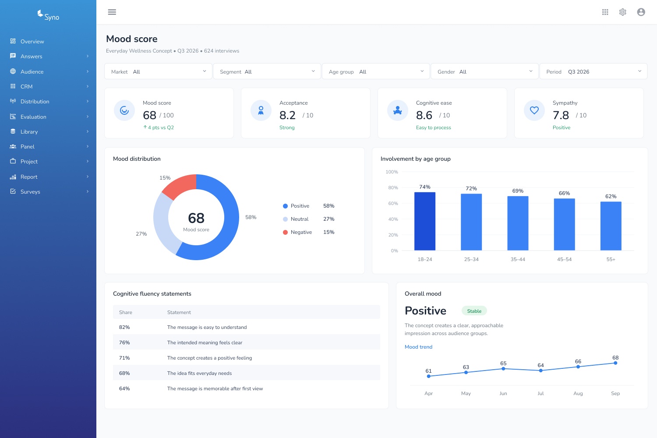Open the Surveys menu item
This screenshot has width=657, height=438.
(48, 191)
